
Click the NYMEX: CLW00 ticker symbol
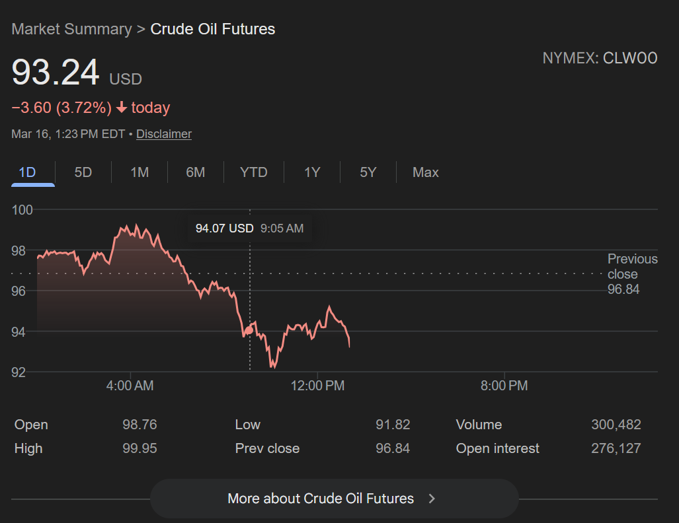tap(600, 58)
